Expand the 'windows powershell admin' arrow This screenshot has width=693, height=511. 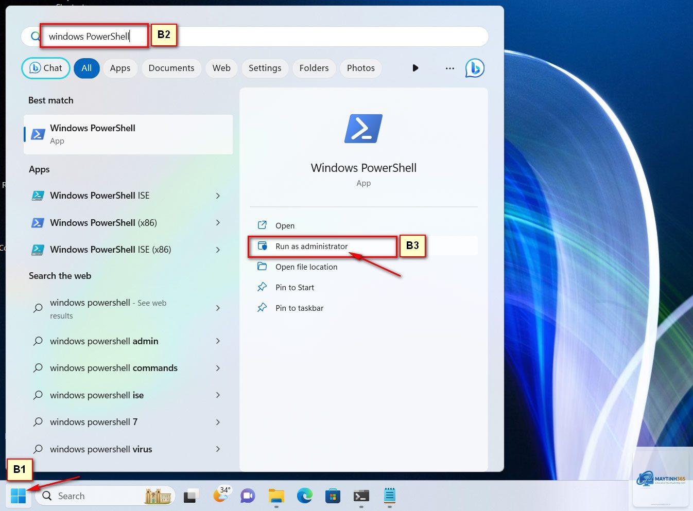tap(218, 341)
